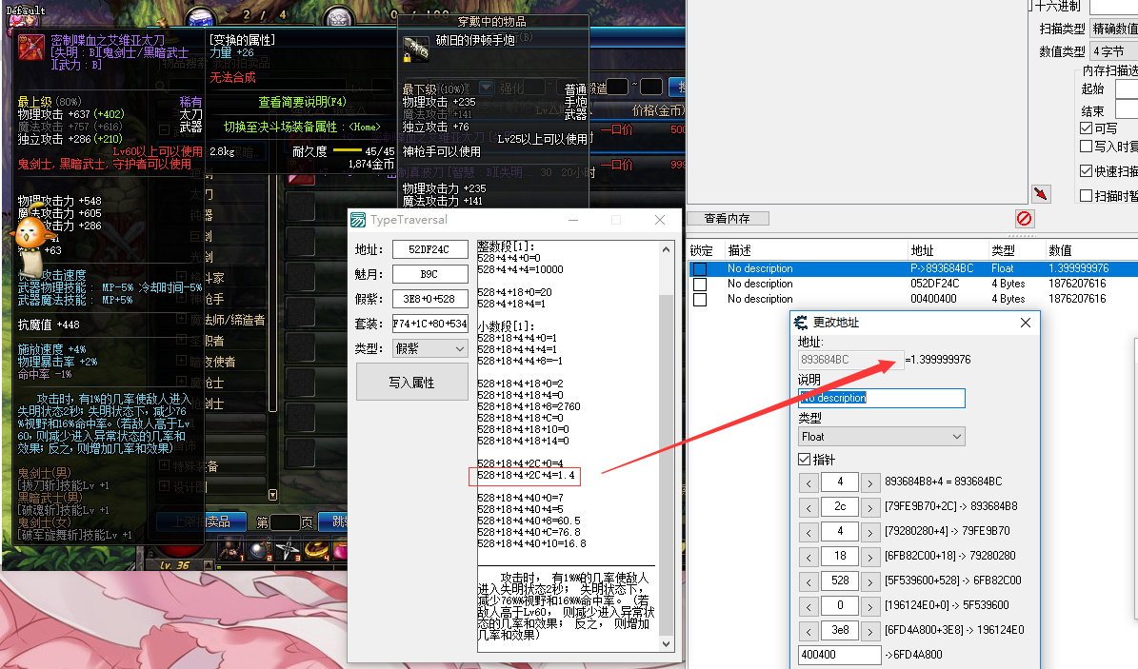Toggle the 可写 writable checkbox

coord(1087,128)
